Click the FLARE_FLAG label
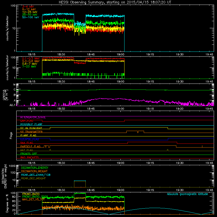217x217 pixels. 28,135
